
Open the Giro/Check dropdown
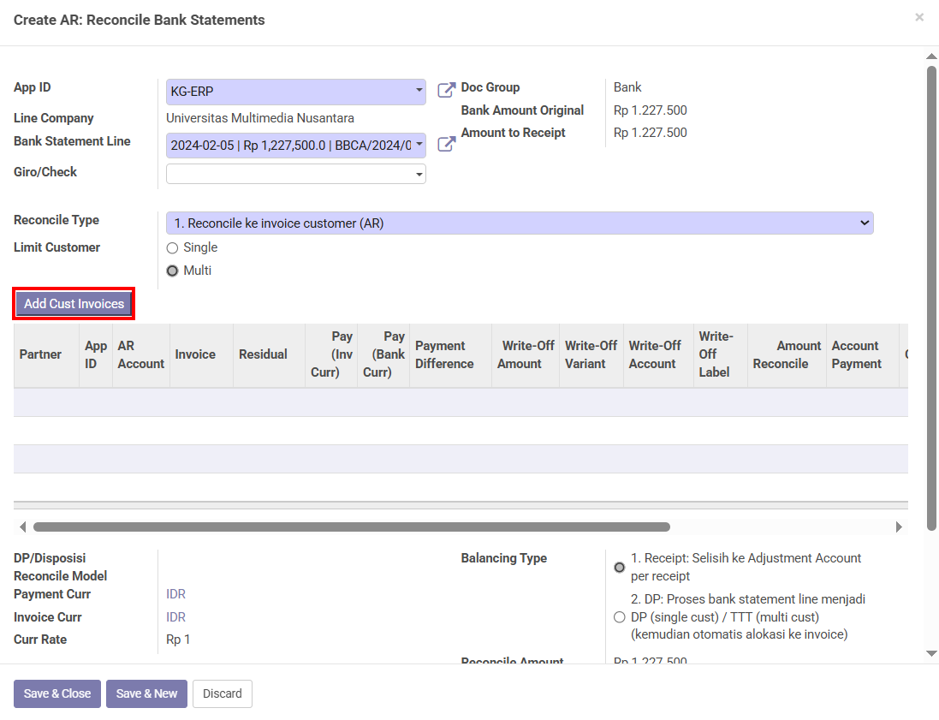point(419,175)
